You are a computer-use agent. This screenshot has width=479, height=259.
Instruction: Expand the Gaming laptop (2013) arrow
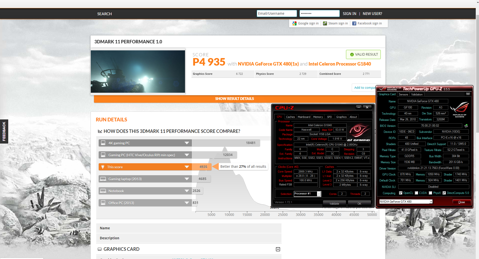tap(187, 179)
